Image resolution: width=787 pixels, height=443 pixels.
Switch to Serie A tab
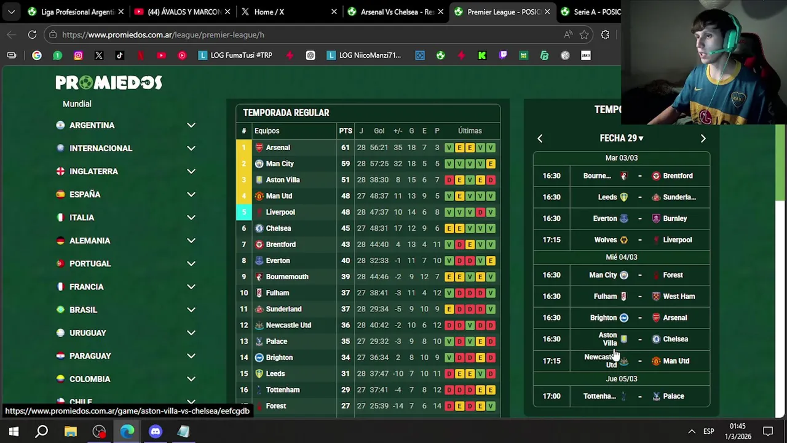pyautogui.click(x=590, y=12)
